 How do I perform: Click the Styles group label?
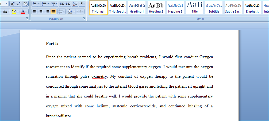[200, 19]
